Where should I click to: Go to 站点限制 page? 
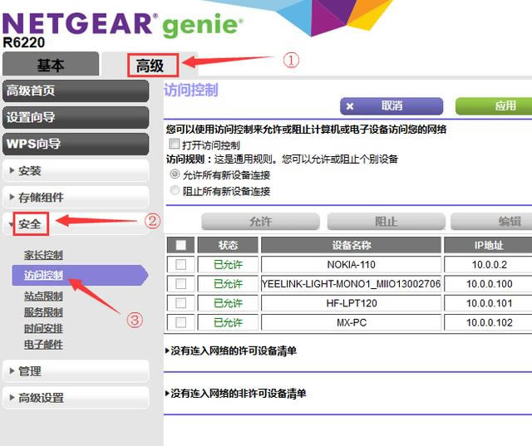tap(43, 297)
